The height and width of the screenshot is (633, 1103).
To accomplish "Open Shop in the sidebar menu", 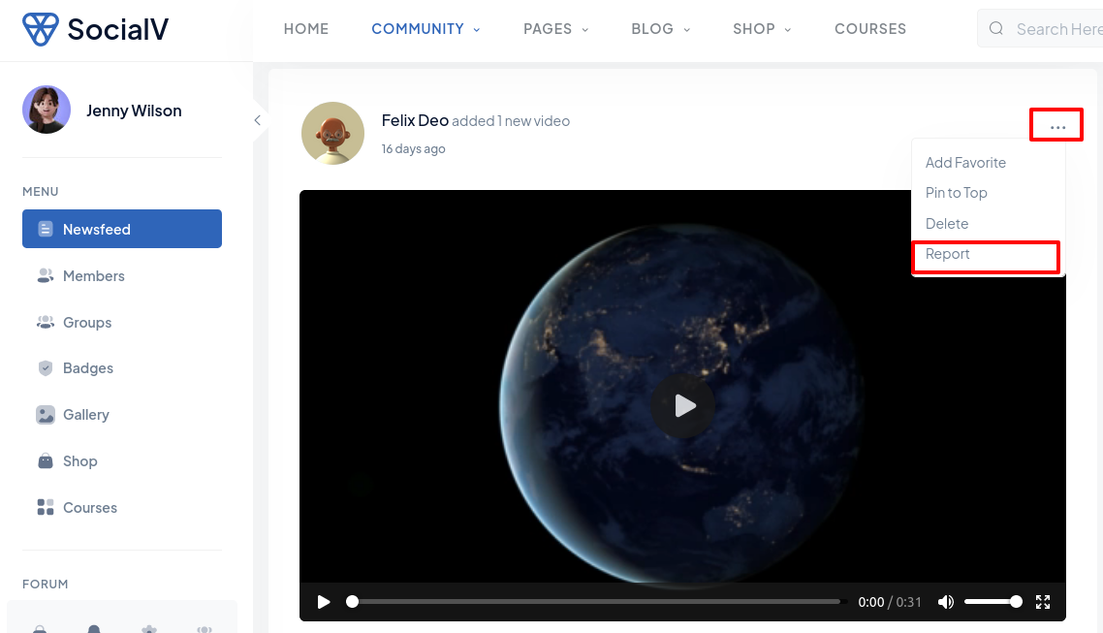I will tap(80, 460).
